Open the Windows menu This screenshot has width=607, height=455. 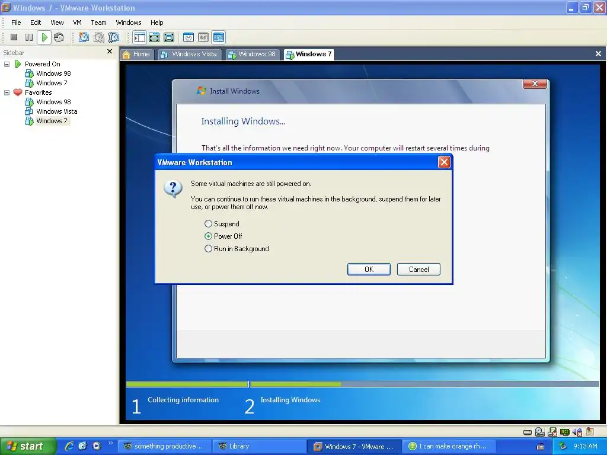[x=129, y=23]
